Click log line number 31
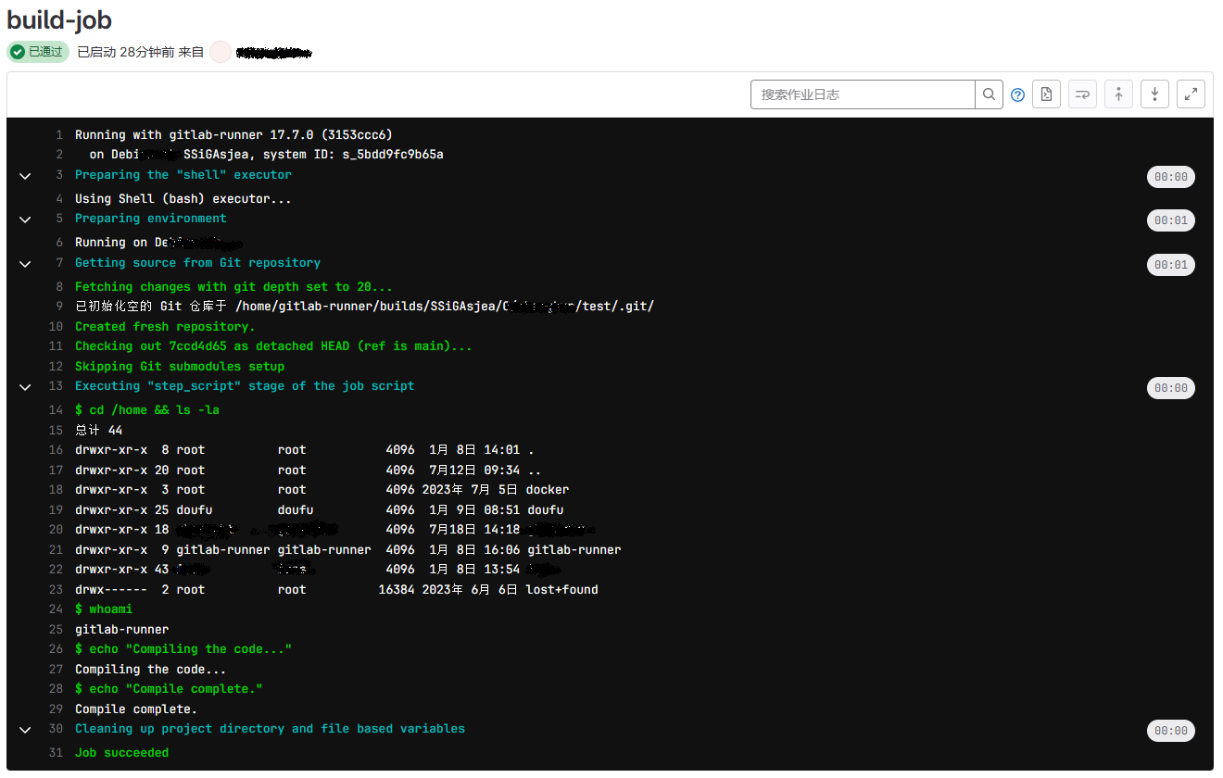 pos(56,753)
